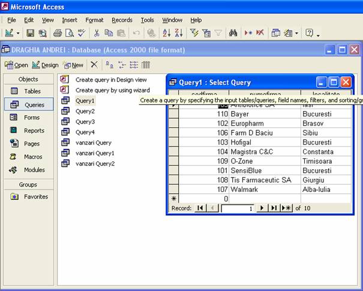
Task: Select Tables in the Objects pane
Action: pyautogui.click(x=28, y=91)
